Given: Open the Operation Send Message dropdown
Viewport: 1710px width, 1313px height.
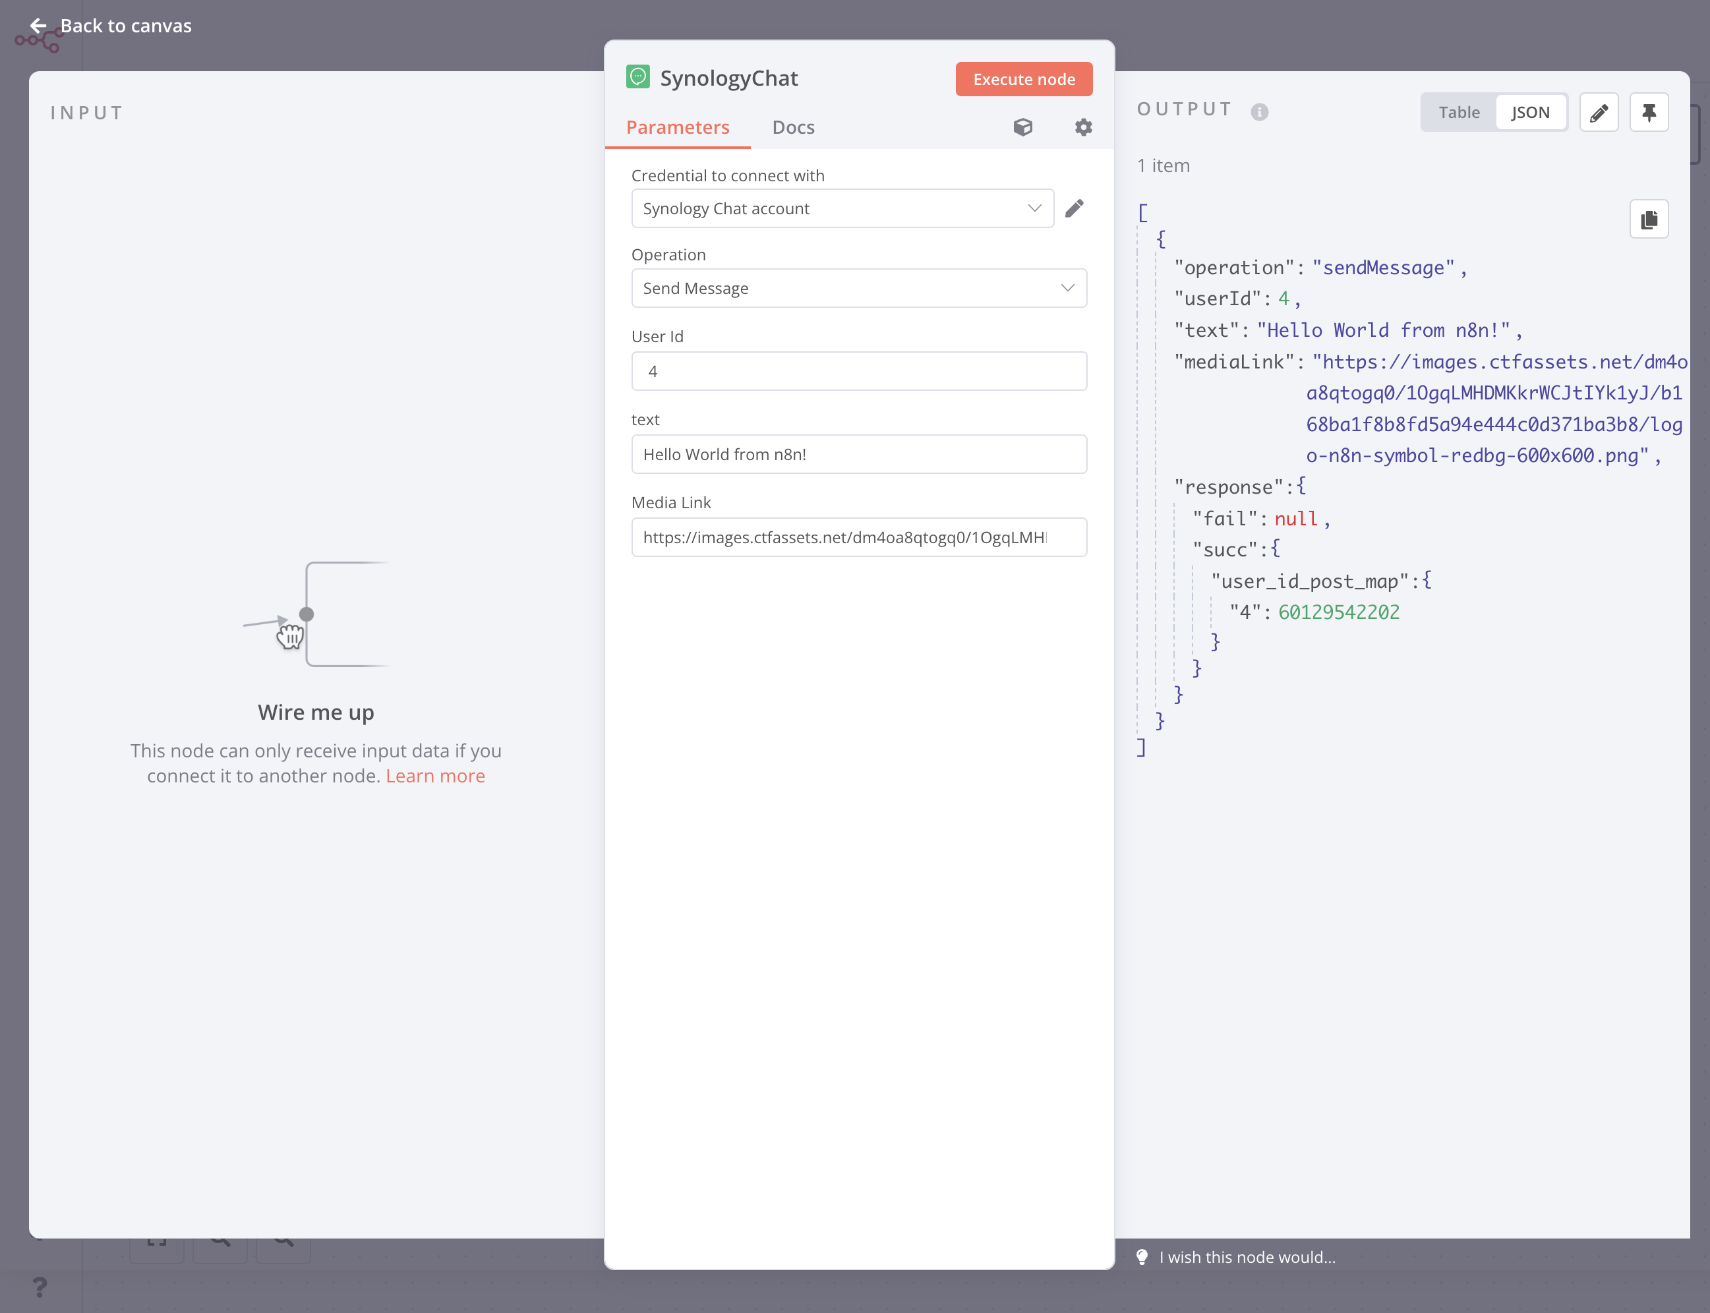Looking at the screenshot, I should pyautogui.click(x=858, y=289).
